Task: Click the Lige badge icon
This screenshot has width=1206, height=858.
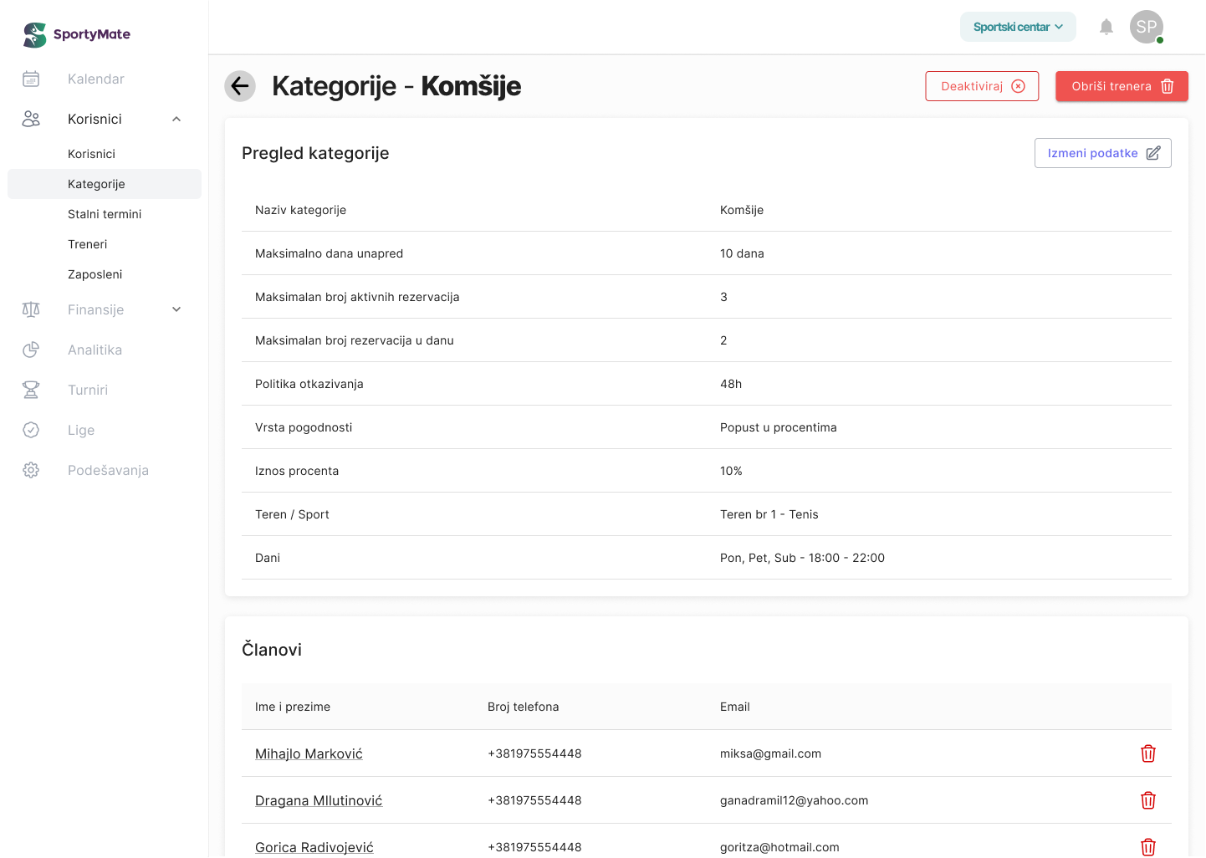Action: pyautogui.click(x=31, y=430)
